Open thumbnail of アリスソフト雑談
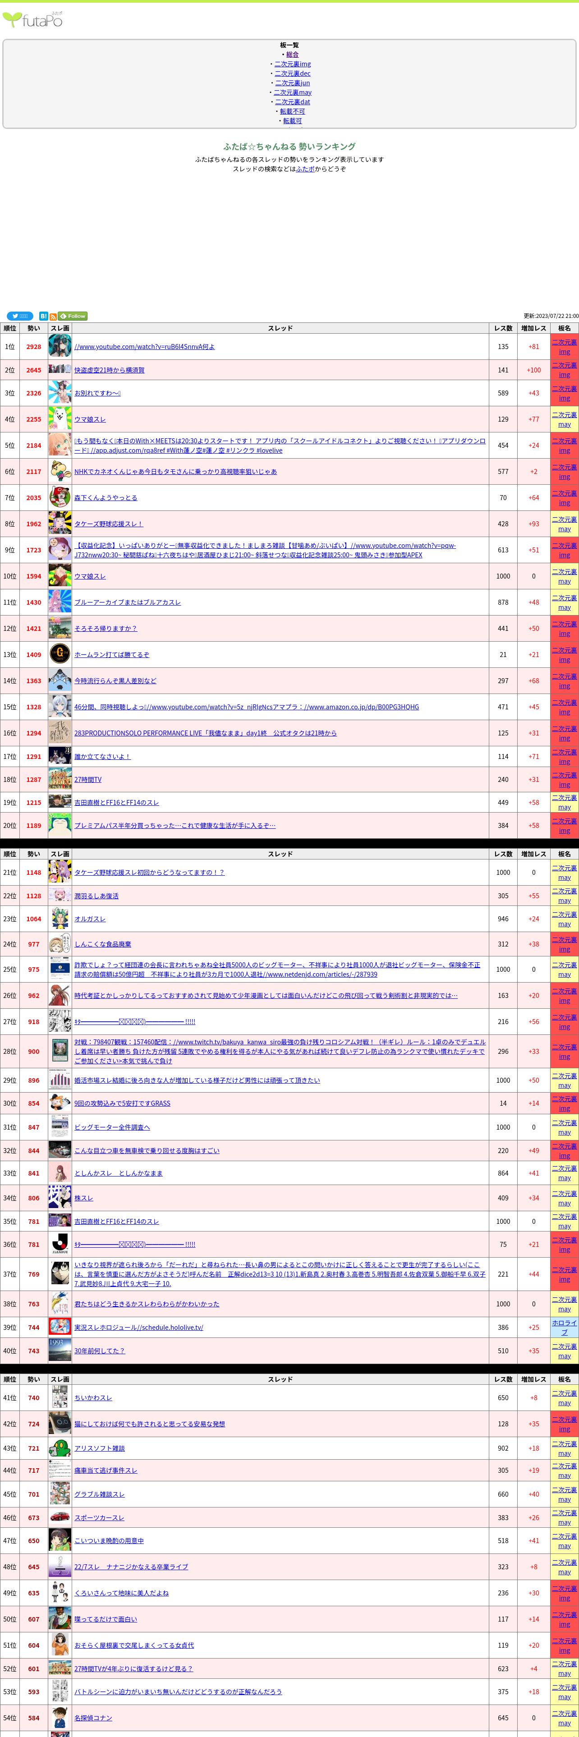Image resolution: width=579 pixels, height=1737 pixels. click(60, 1448)
